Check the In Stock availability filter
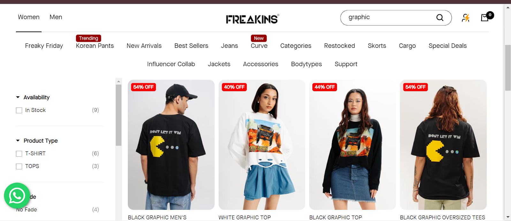The image size is (511, 221). coord(19,110)
